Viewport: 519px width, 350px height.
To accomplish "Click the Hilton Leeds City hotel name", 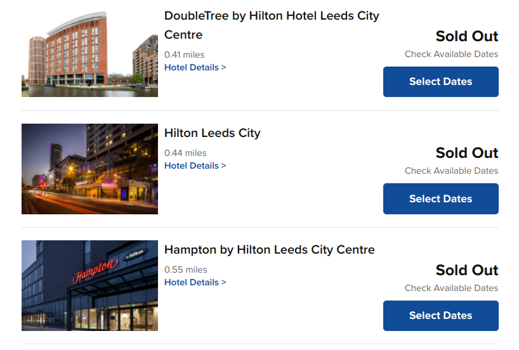I will (212, 133).
